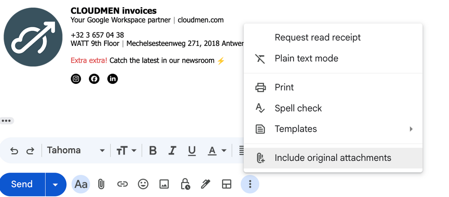
Task: Open the text size dropdown
Action: [x=126, y=151]
